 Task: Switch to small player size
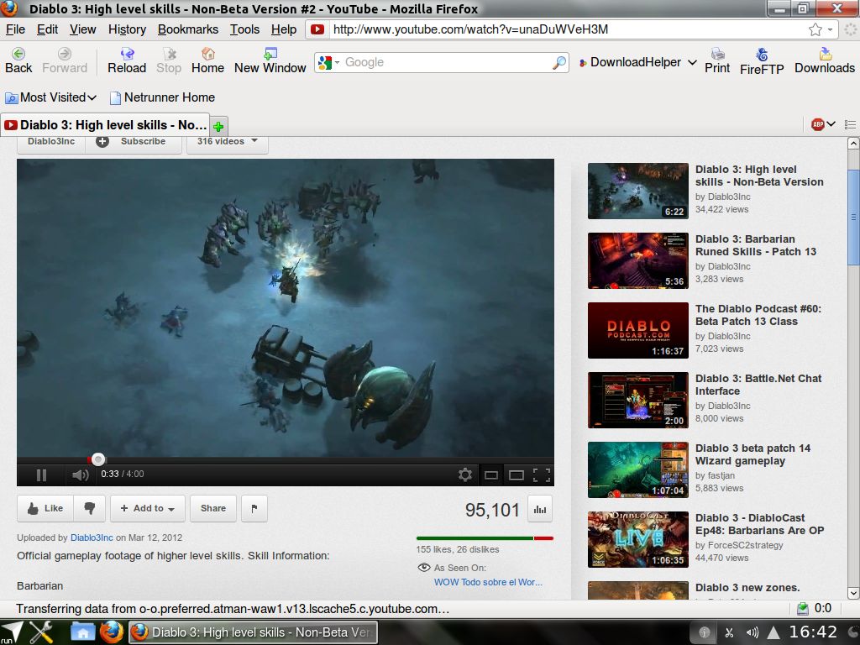490,475
